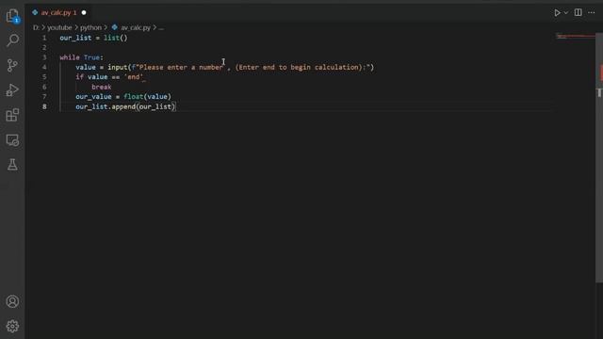Click the 'while True:' statement
The image size is (603, 339).
pos(82,57)
